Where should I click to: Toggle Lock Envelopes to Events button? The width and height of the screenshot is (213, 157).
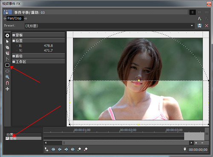pyautogui.click(x=46, y=149)
